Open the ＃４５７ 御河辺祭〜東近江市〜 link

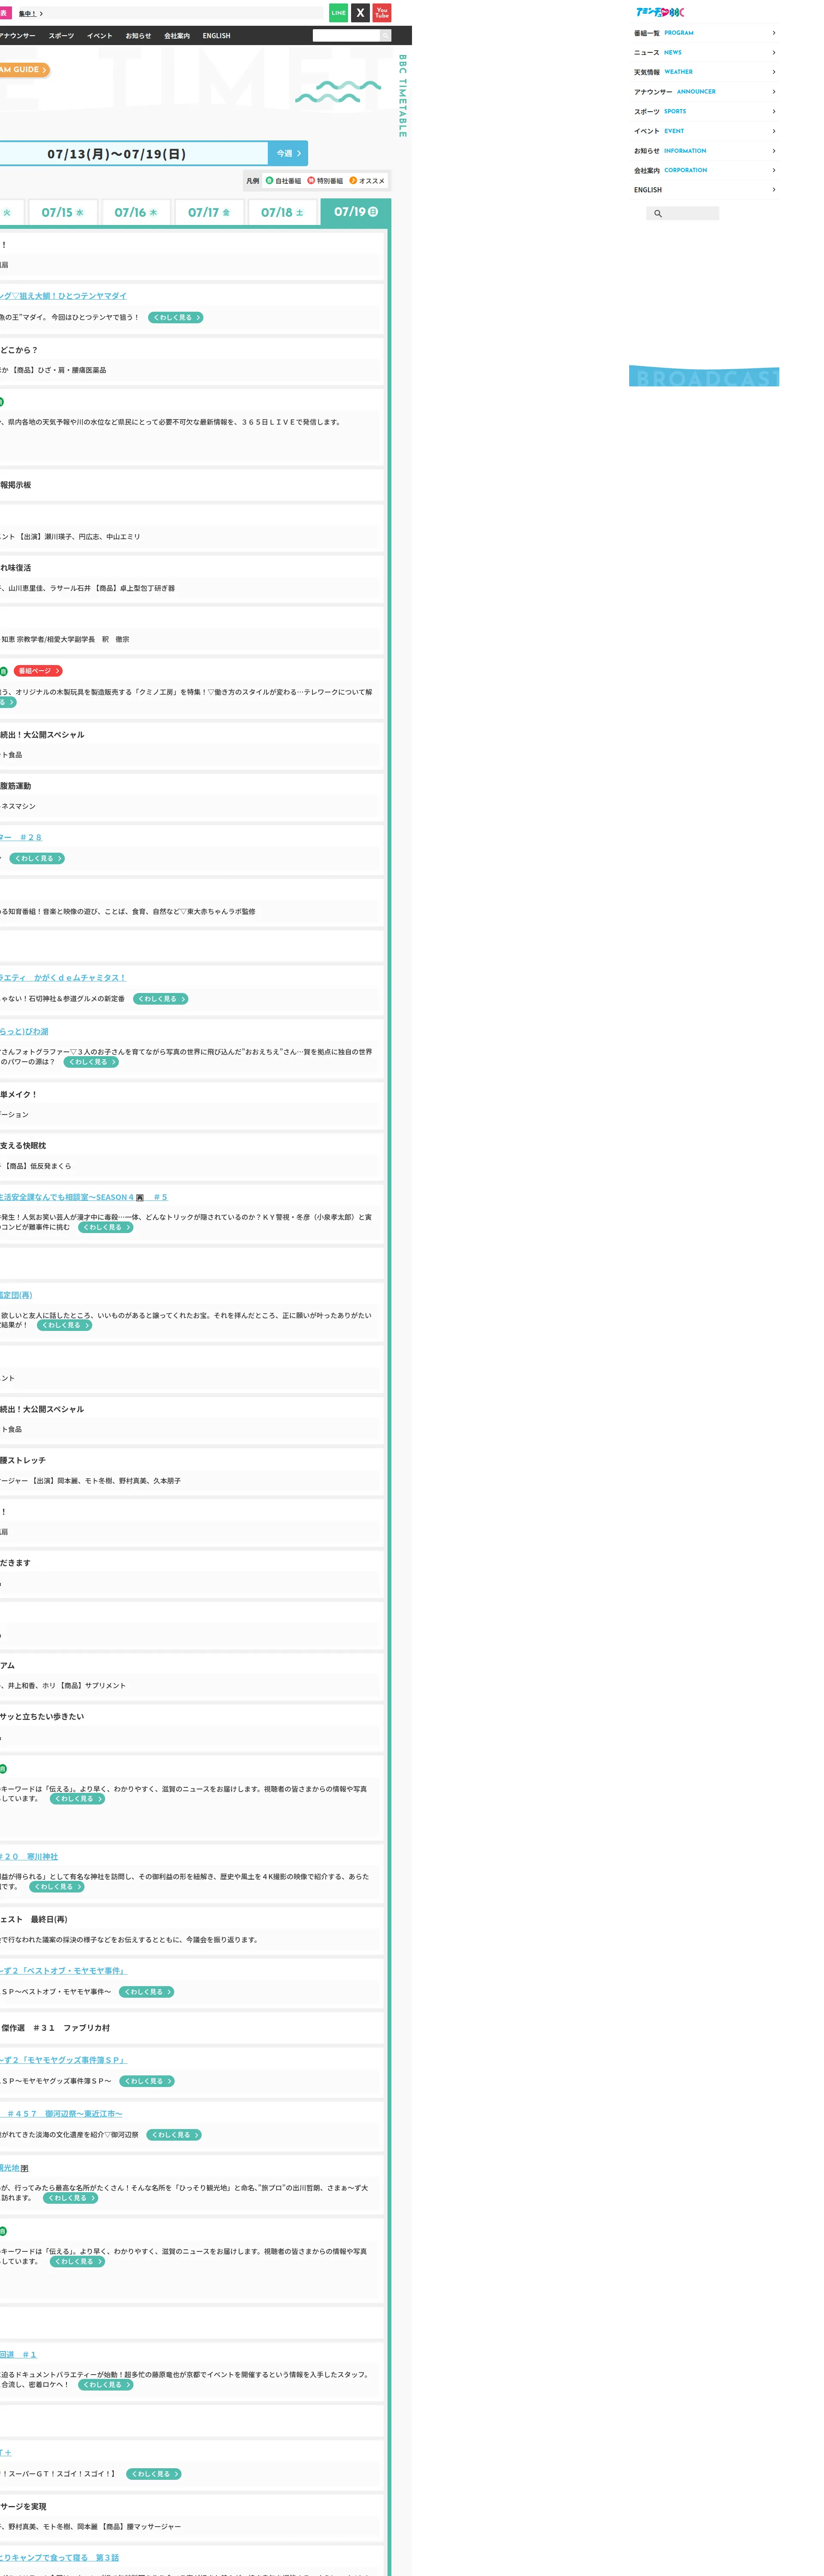[x=61, y=2114]
